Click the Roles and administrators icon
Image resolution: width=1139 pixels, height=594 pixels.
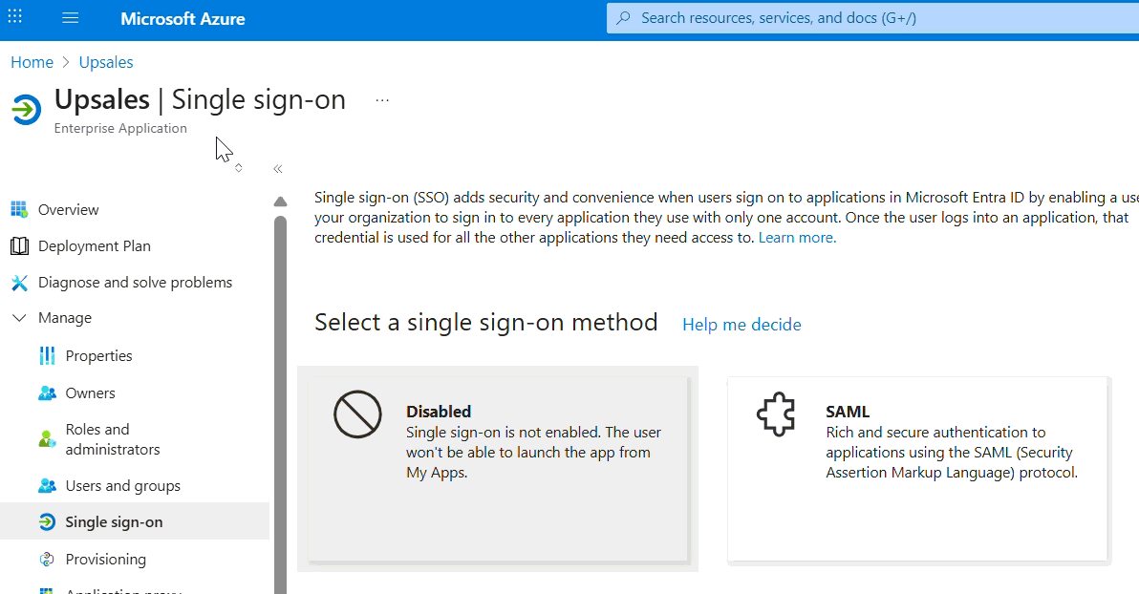(47, 439)
